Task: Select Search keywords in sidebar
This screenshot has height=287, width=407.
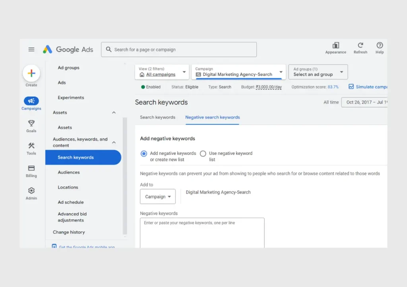Action: (x=83, y=157)
